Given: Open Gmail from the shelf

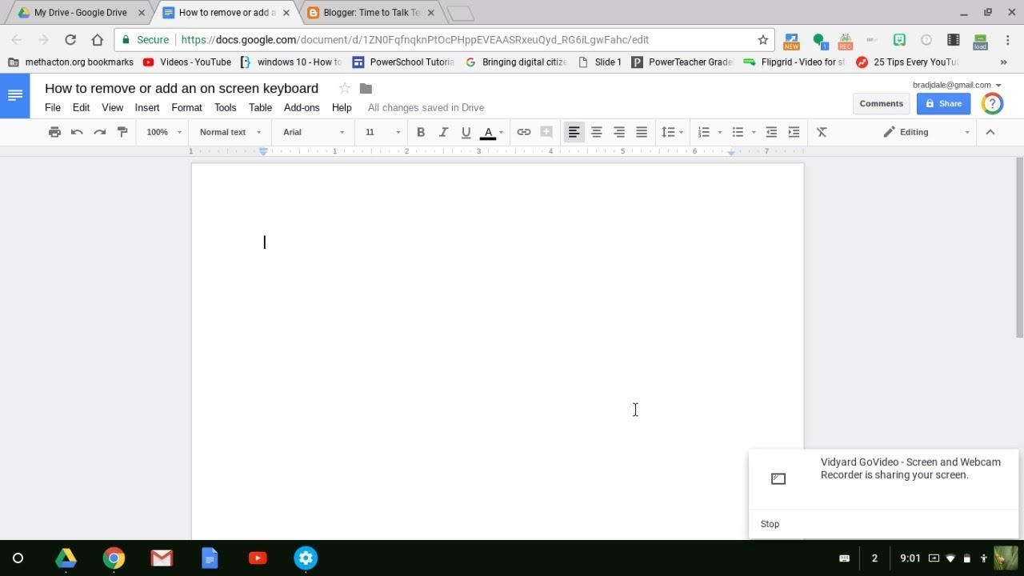Looking at the screenshot, I should (162, 558).
